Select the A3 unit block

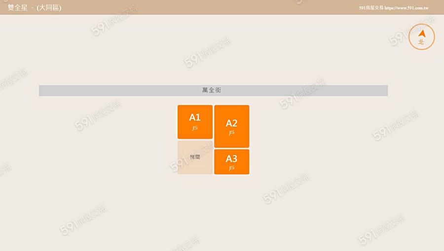tap(232, 162)
